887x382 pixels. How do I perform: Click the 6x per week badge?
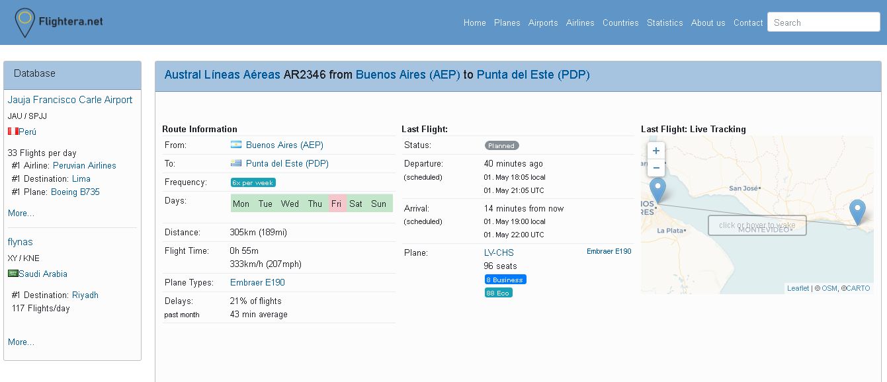pyautogui.click(x=253, y=182)
